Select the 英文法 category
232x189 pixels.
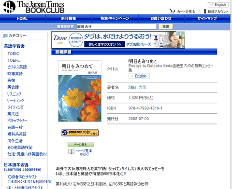(13, 114)
